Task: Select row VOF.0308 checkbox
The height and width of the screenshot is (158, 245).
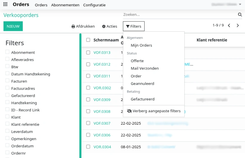Action: (88, 111)
